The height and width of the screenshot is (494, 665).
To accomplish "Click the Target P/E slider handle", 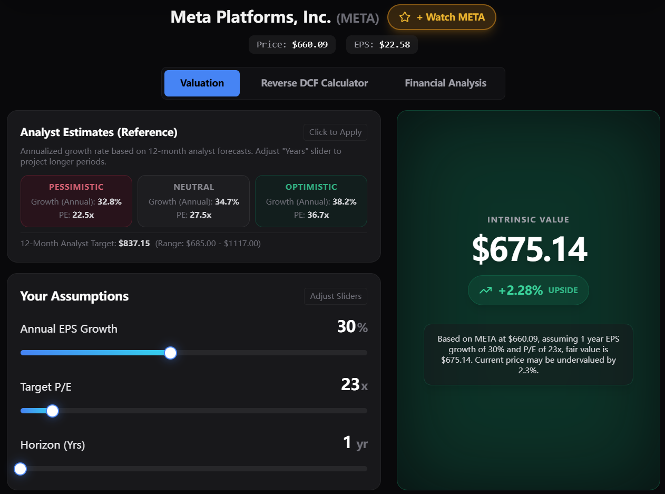I will (52, 411).
